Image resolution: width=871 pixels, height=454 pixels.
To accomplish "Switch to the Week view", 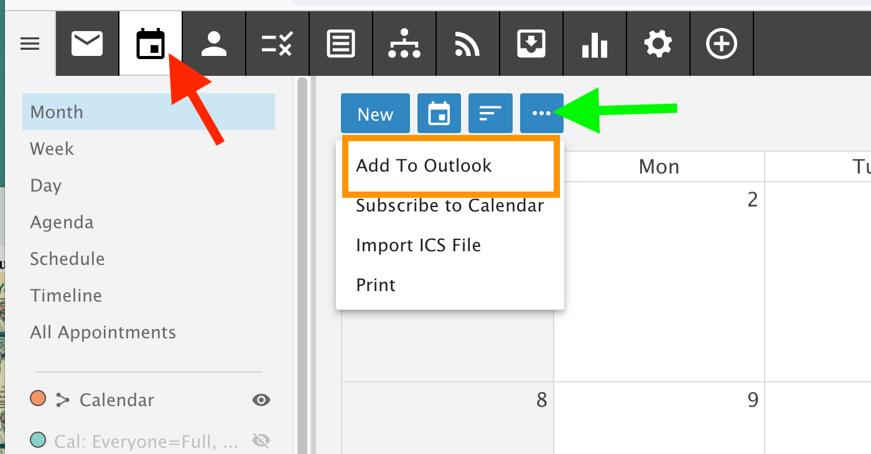I will tap(52, 149).
